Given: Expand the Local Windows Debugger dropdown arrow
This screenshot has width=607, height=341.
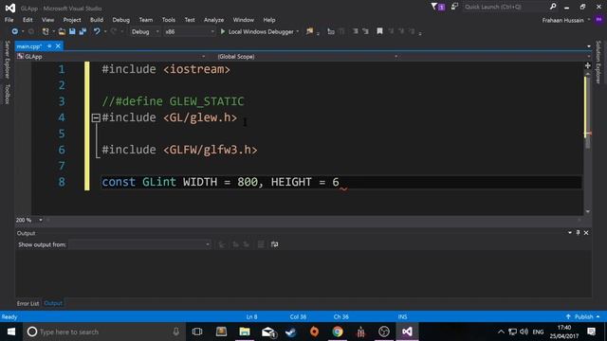Looking at the screenshot, I should 297,31.
